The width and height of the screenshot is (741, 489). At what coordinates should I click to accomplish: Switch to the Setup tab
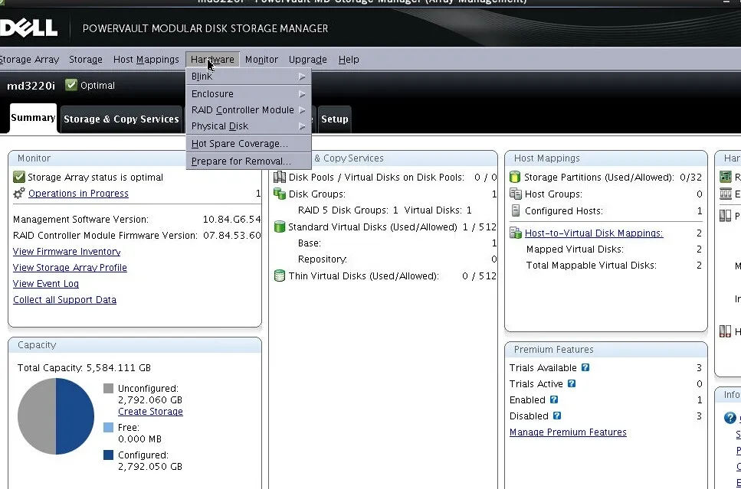pyautogui.click(x=335, y=119)
